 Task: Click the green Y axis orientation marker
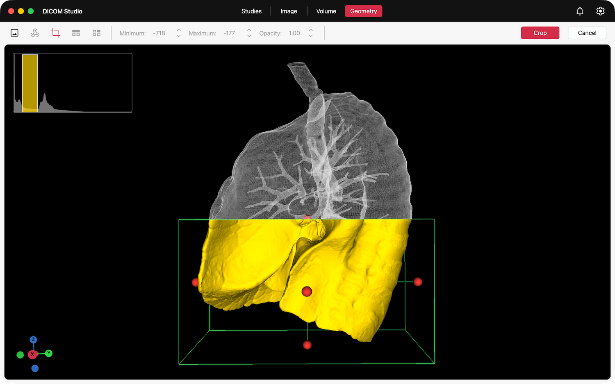[49, 353]
